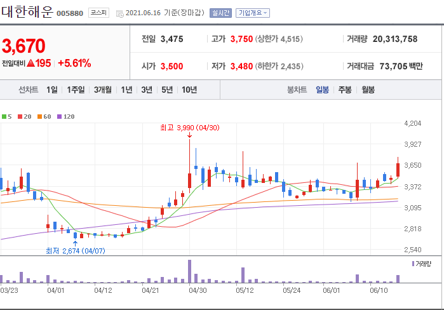Select the 3년 chart range
This screenshot has width=444, height=310.
(147, 90)
